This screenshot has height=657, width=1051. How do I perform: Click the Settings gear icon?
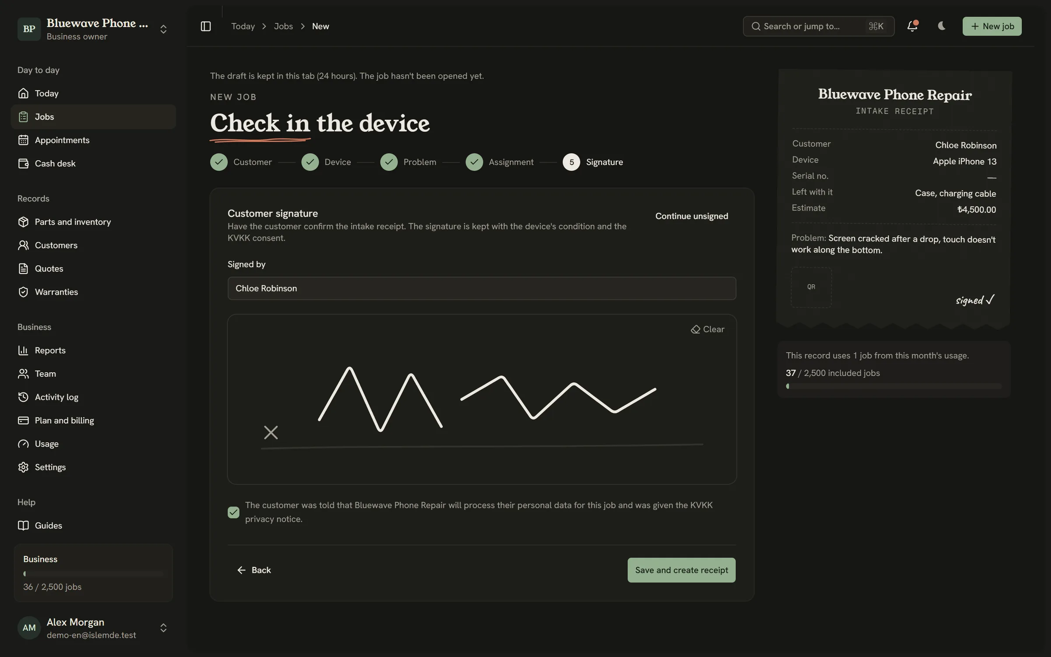(x=23, y=467)
